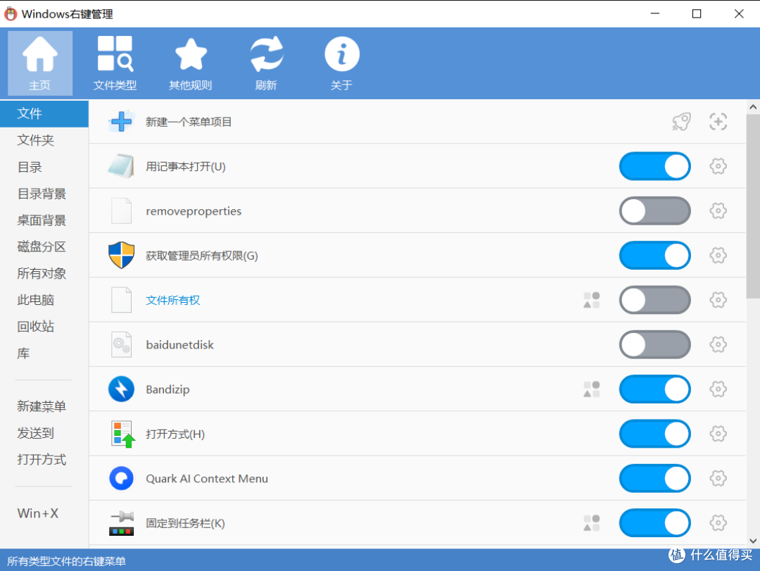Click the baidunetdisk item label
760x571 pixels.
[180, 345]
